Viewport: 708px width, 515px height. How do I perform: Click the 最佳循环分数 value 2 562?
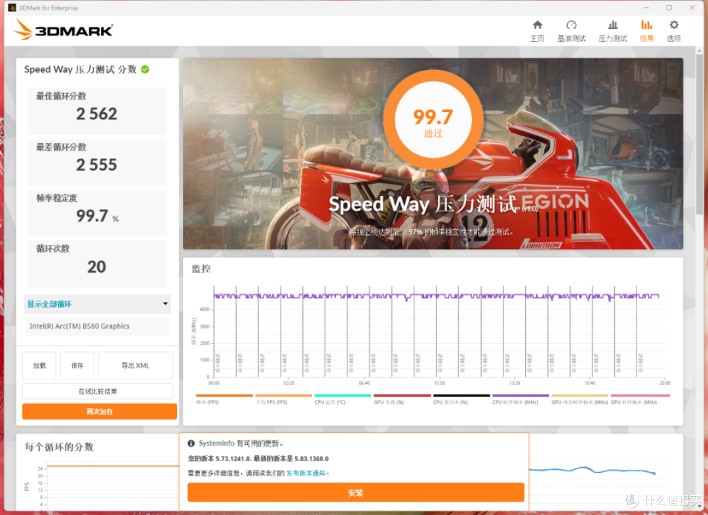coord(96,114)
